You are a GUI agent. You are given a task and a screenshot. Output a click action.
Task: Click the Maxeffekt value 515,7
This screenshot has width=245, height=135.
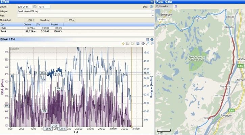pos(70,20)
